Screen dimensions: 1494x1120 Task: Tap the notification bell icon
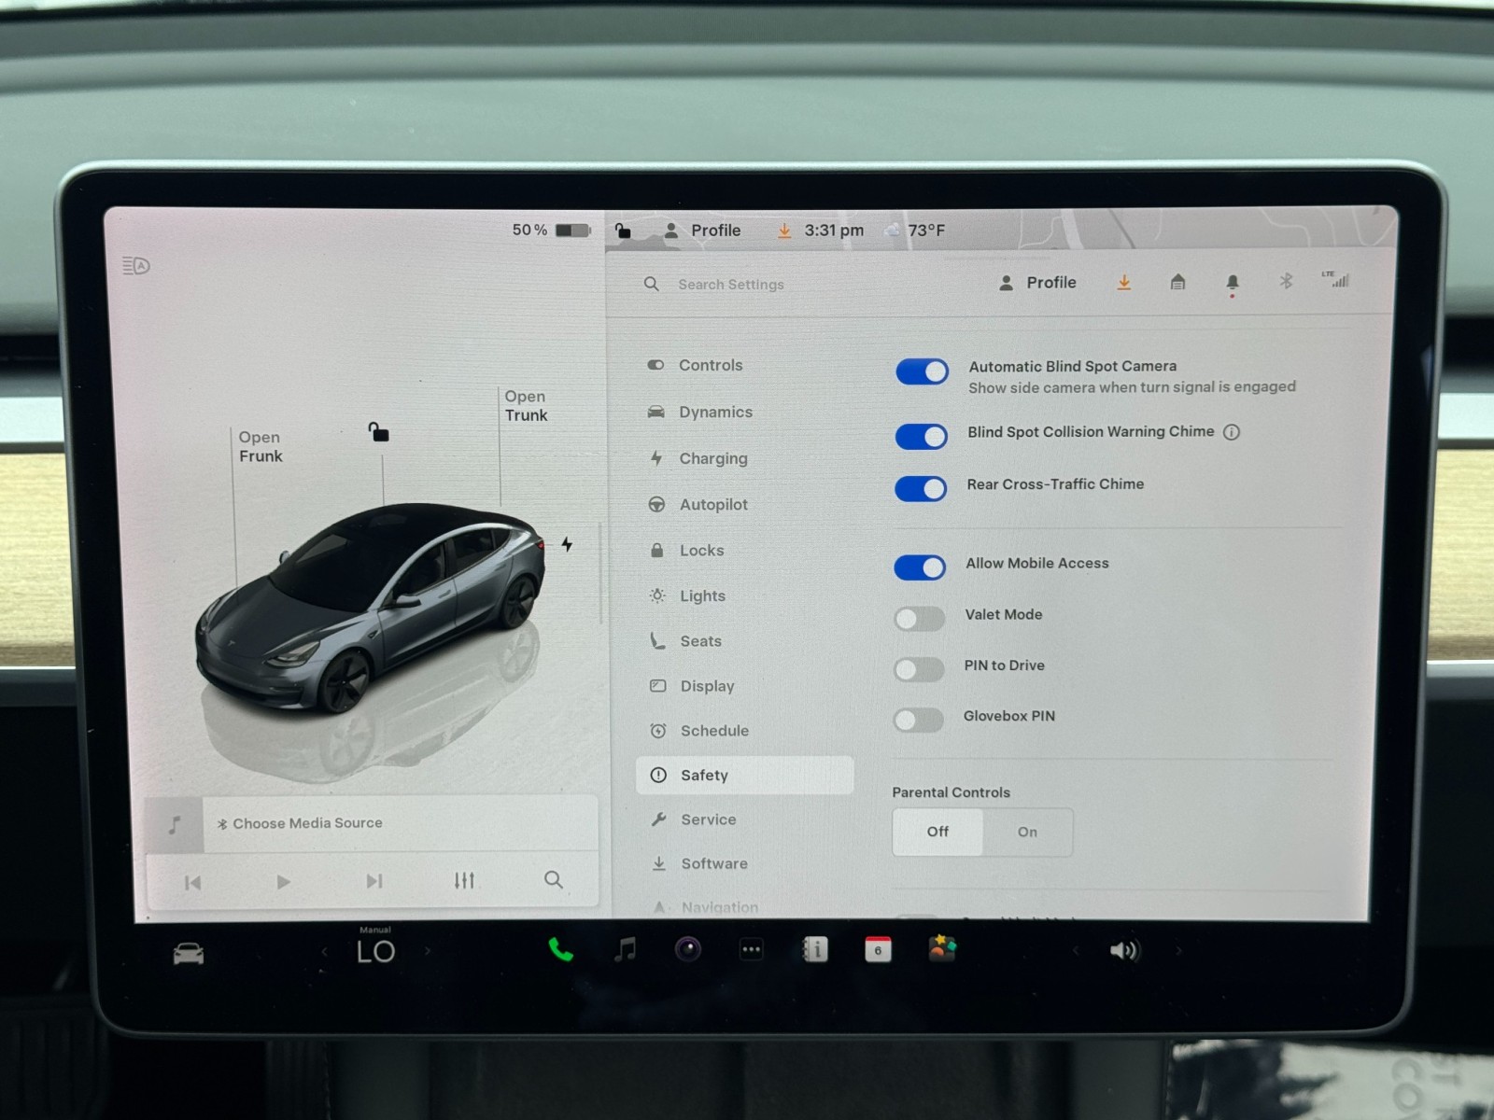1232,283
